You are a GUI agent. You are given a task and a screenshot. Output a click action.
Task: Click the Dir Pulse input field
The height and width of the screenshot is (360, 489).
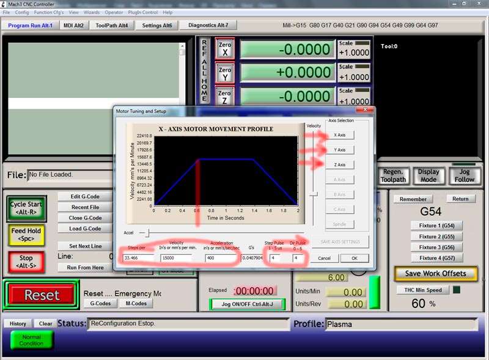[x=298, y=258]
